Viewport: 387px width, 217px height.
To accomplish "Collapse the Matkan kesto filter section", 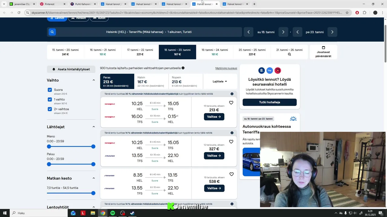I will tap(93, 178).
